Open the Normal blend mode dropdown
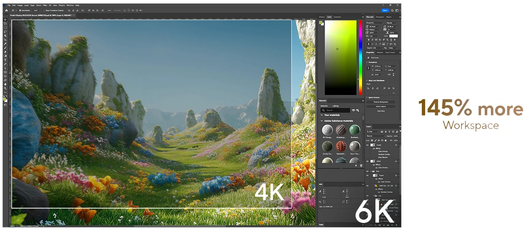Image resolution: width=526 pixels, height=232 pixels. pos(376,136)
